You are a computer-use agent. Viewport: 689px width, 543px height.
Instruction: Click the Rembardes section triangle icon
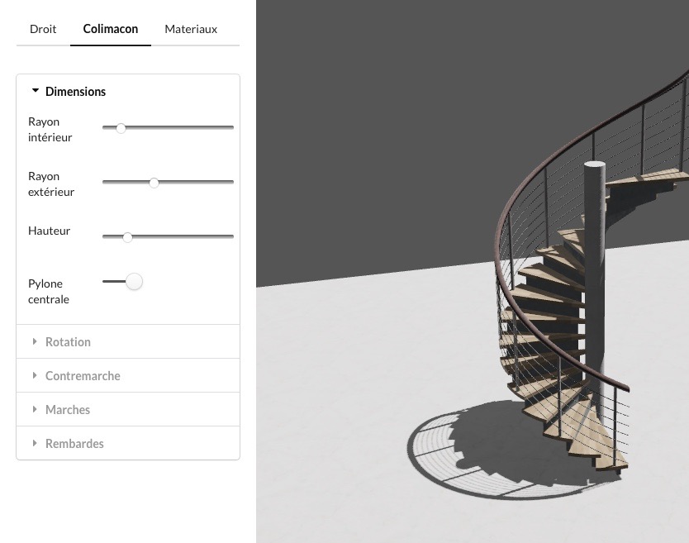tap(35, 444)
